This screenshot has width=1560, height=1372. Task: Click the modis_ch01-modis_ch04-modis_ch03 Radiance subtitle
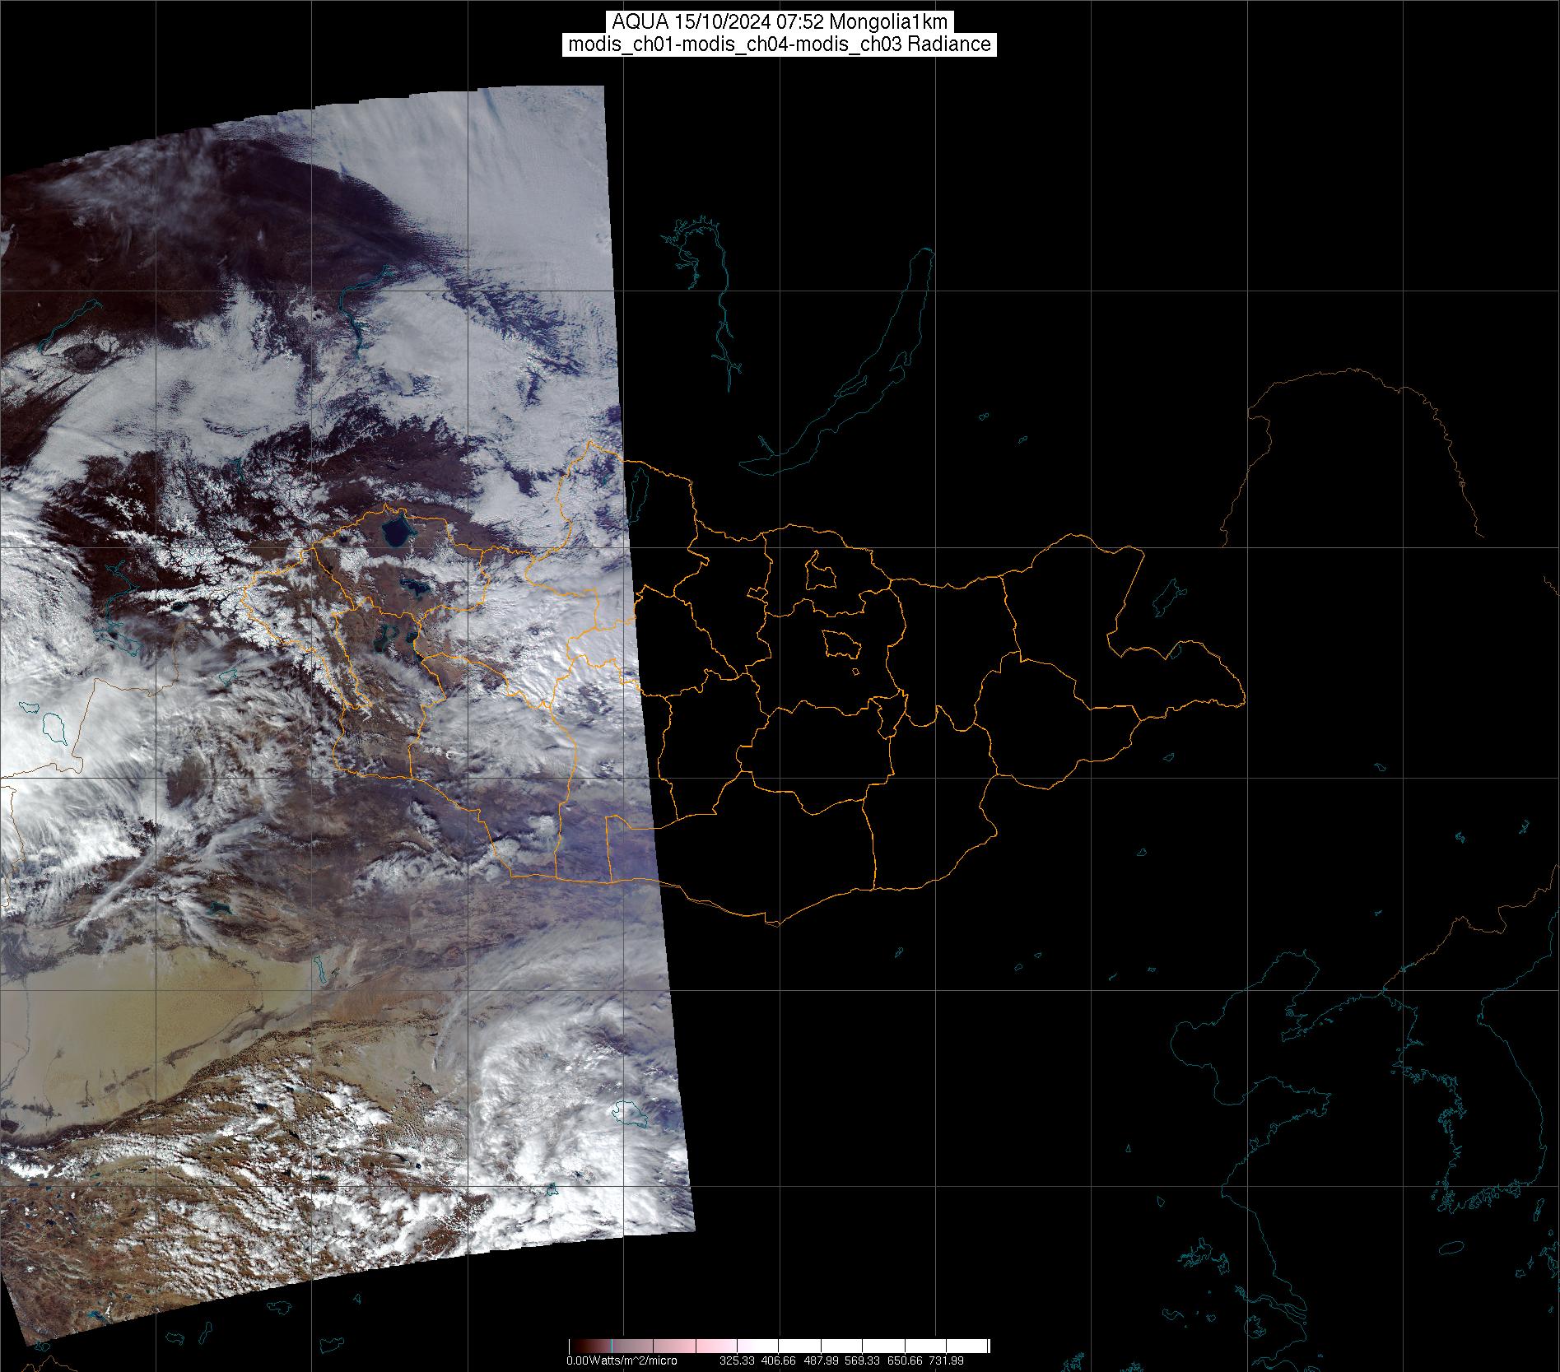(x=780, y=44)
